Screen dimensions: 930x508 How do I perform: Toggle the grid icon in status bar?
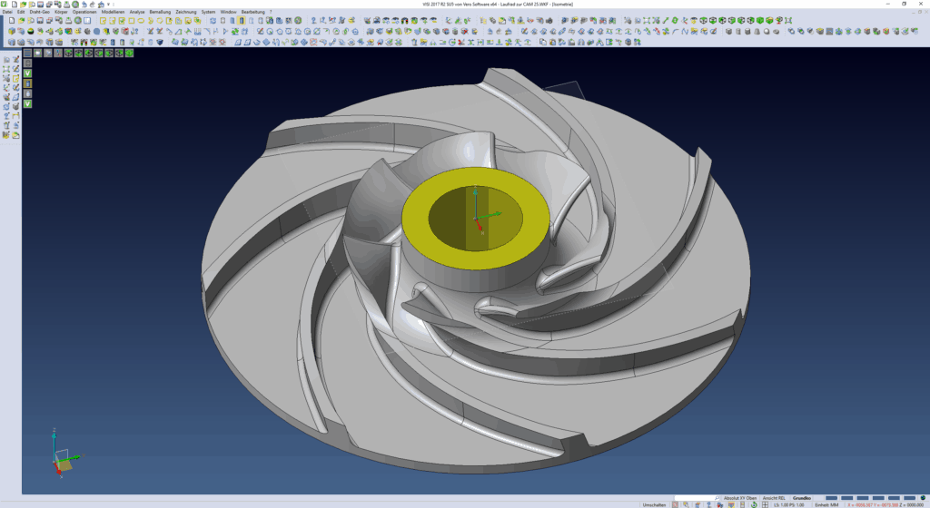pos(765,505)
